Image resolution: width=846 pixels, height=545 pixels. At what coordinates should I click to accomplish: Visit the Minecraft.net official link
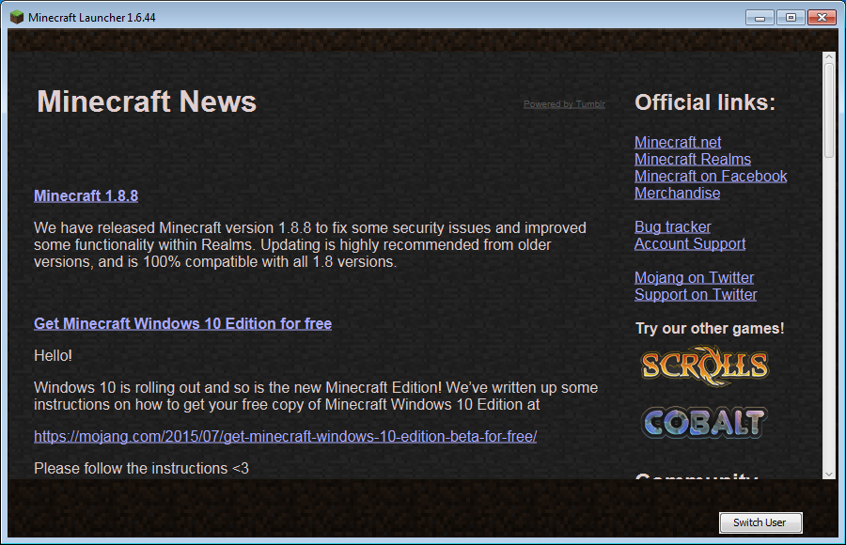click(x=678, y=143)
